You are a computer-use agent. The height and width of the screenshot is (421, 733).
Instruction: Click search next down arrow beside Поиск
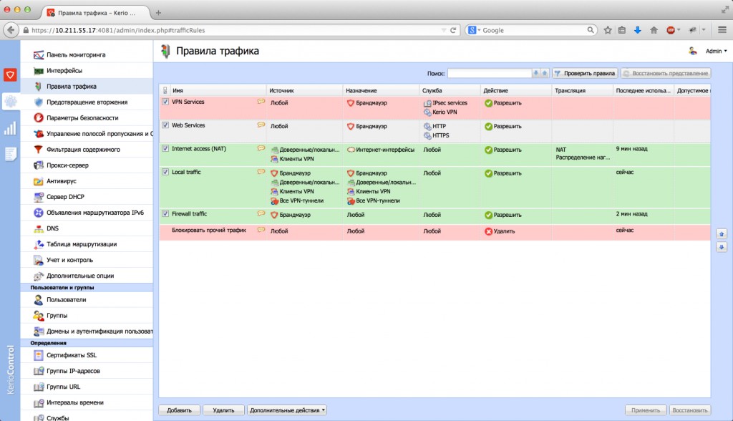point(536,74)
